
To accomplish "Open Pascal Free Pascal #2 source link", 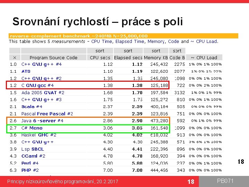I will [x=47, y=114].
